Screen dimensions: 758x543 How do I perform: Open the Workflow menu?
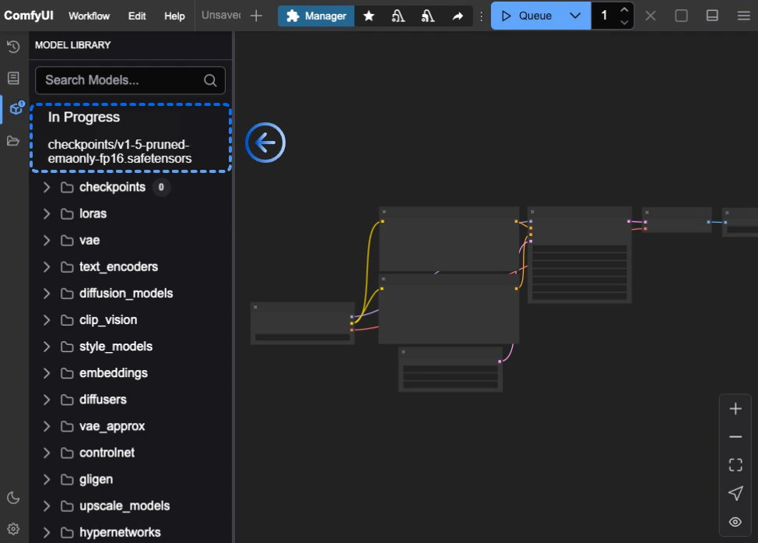(x=89, y=16)
